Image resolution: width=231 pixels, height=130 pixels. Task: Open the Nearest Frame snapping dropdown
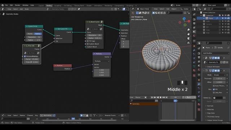pyautogui.click(x=112, y=116)
